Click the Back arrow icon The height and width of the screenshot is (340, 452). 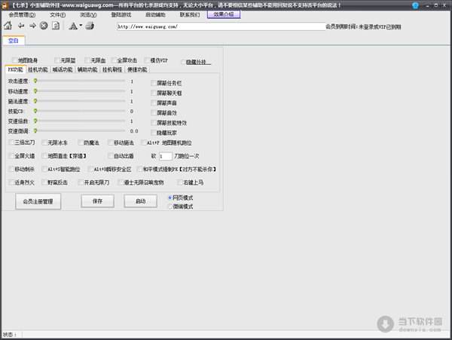(x=21, y=26)
